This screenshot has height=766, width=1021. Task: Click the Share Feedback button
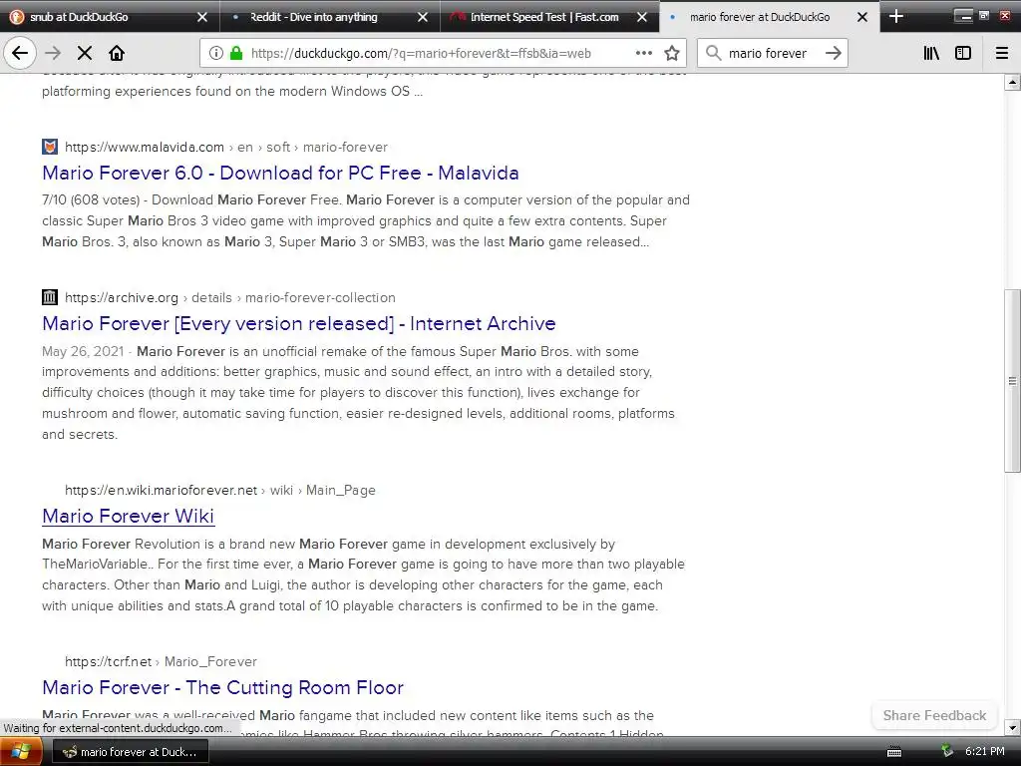(934, 715)
